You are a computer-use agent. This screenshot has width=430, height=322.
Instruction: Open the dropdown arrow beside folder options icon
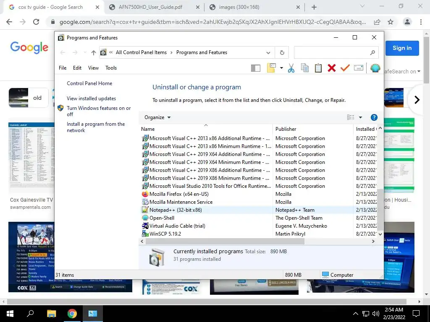pos(281,68)
